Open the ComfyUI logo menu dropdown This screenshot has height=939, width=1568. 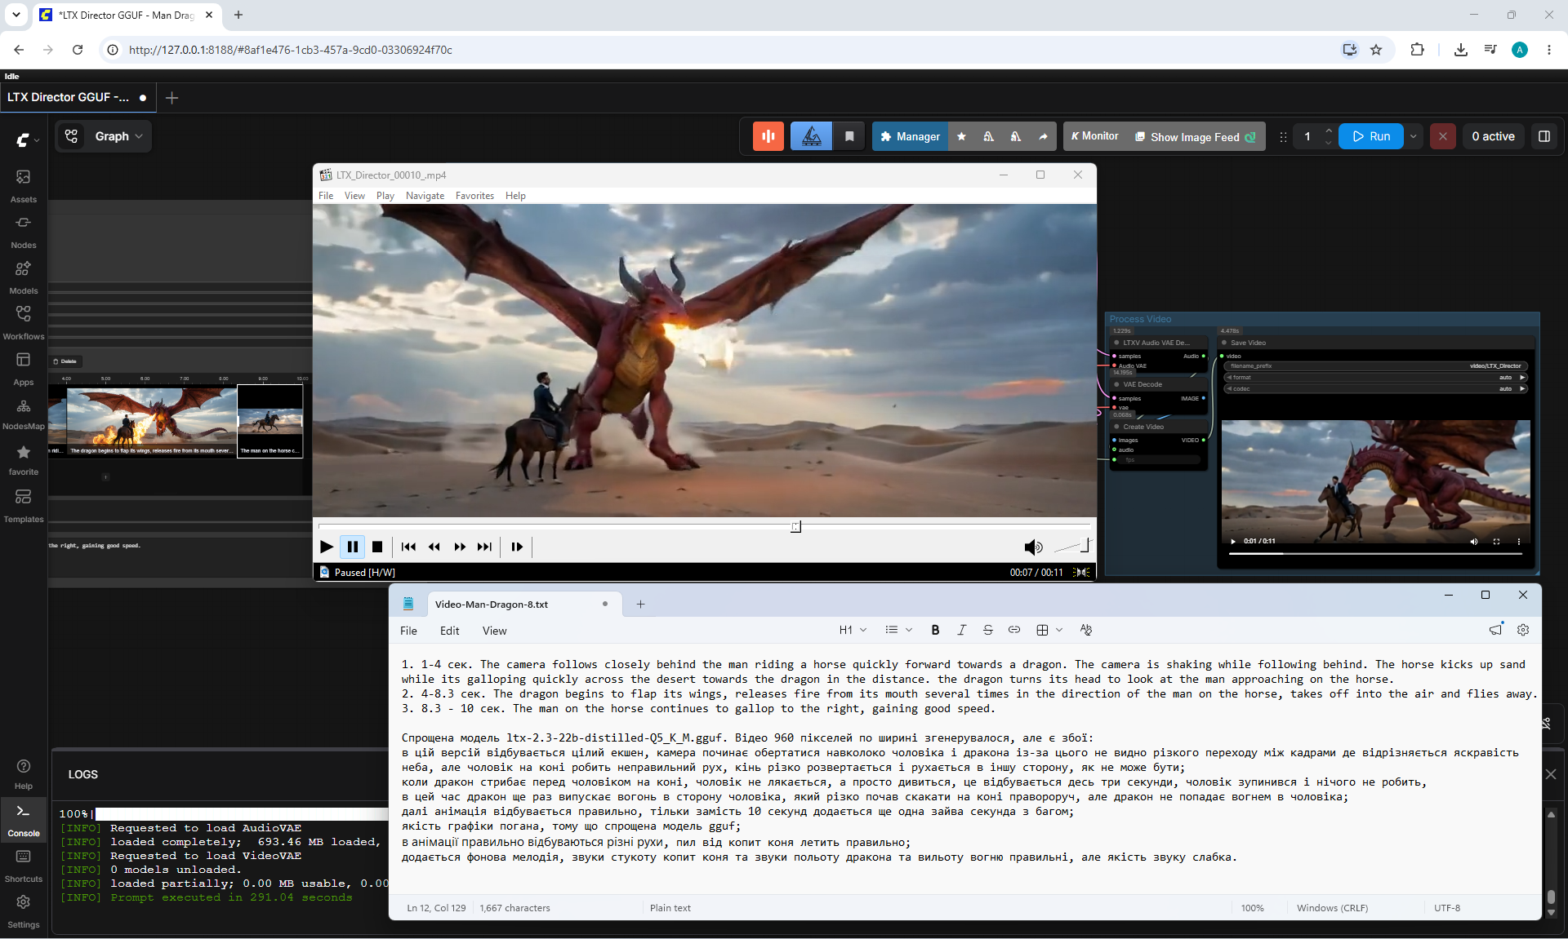(x=27, y=140)
